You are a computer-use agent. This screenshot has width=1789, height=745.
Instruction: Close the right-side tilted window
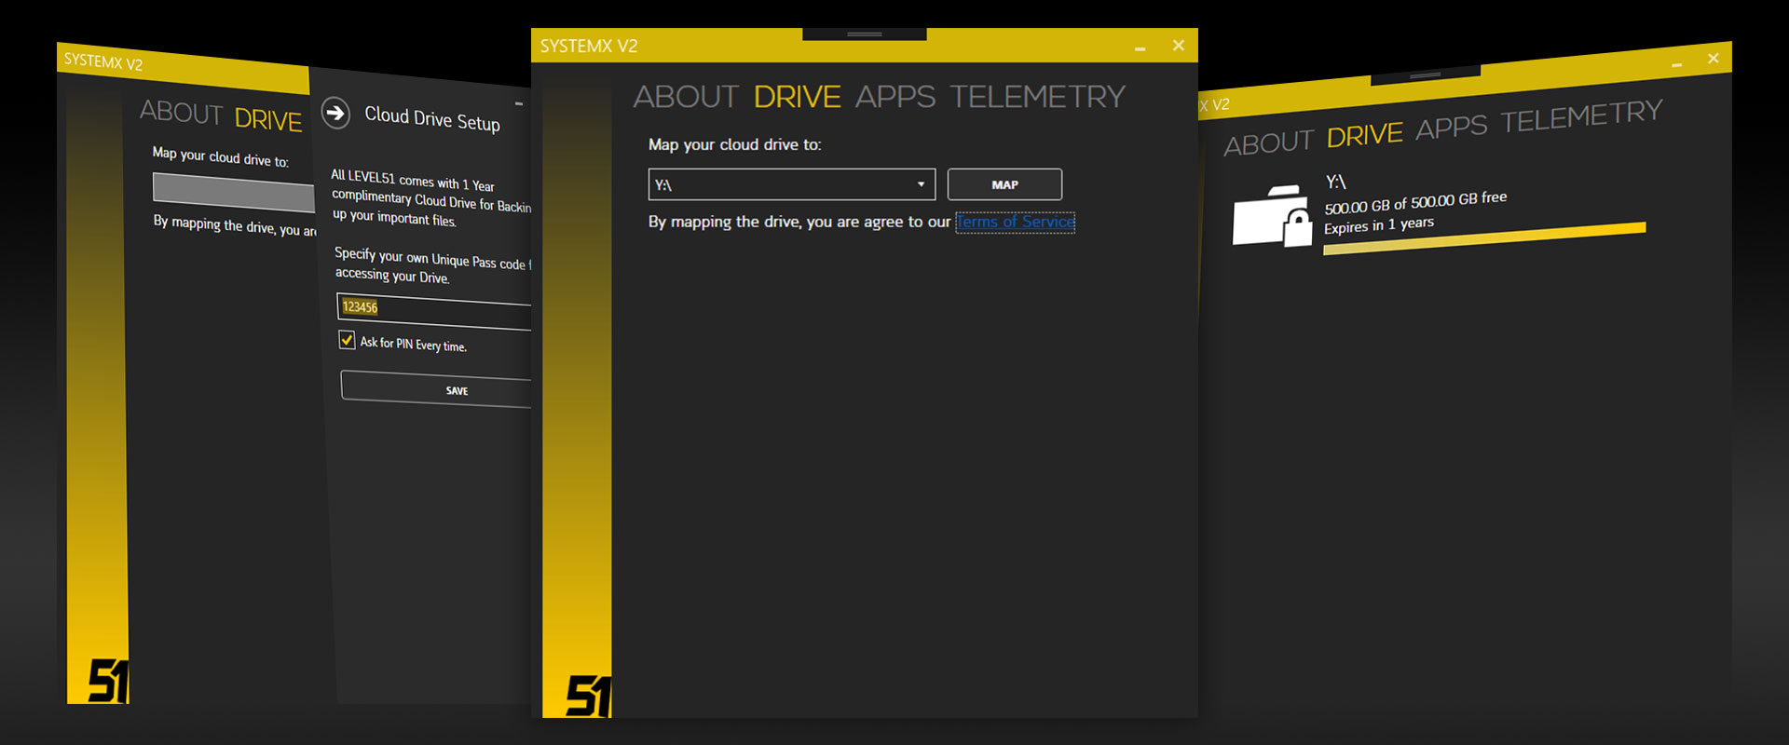point(1713,59)
